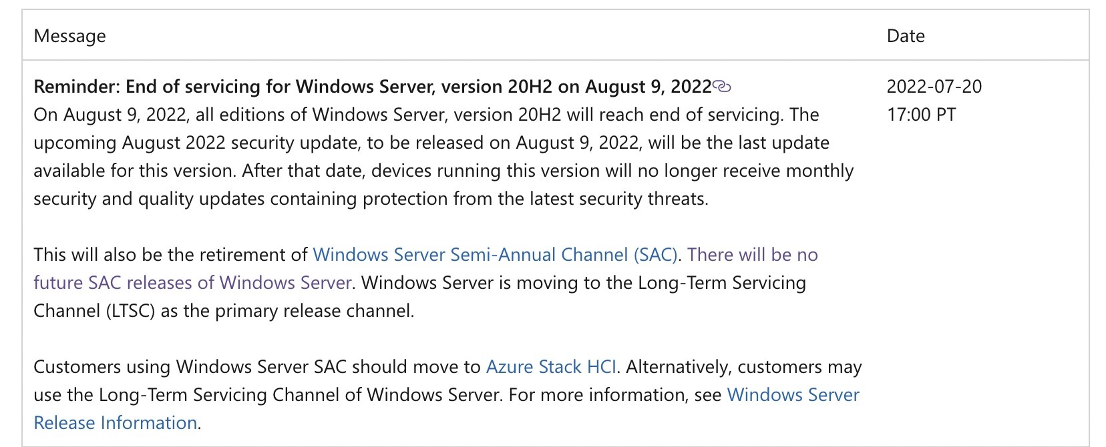Click the 'This will also be the retirement of' text
Image resolution: width=1106 pixels, height=447 pixels.
click(170, 255)
